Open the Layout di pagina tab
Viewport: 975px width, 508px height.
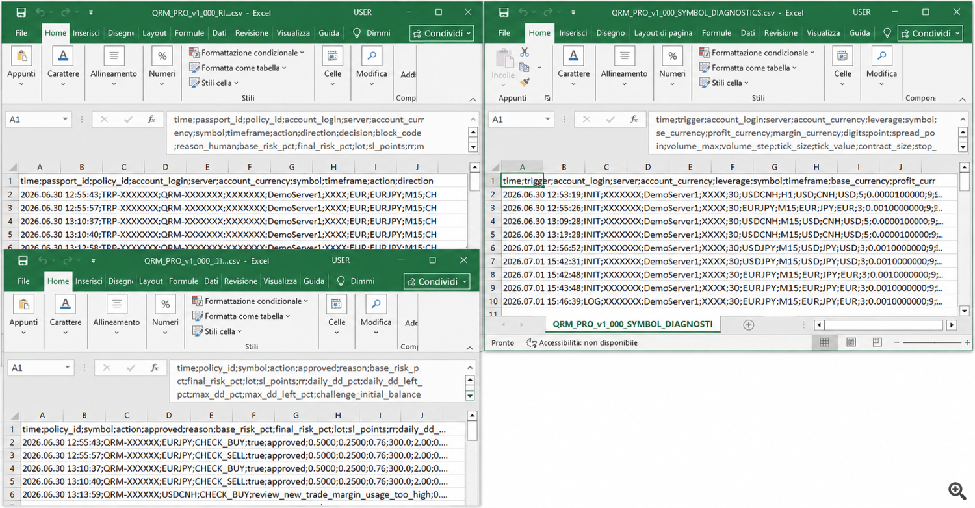tap(664, 33)
